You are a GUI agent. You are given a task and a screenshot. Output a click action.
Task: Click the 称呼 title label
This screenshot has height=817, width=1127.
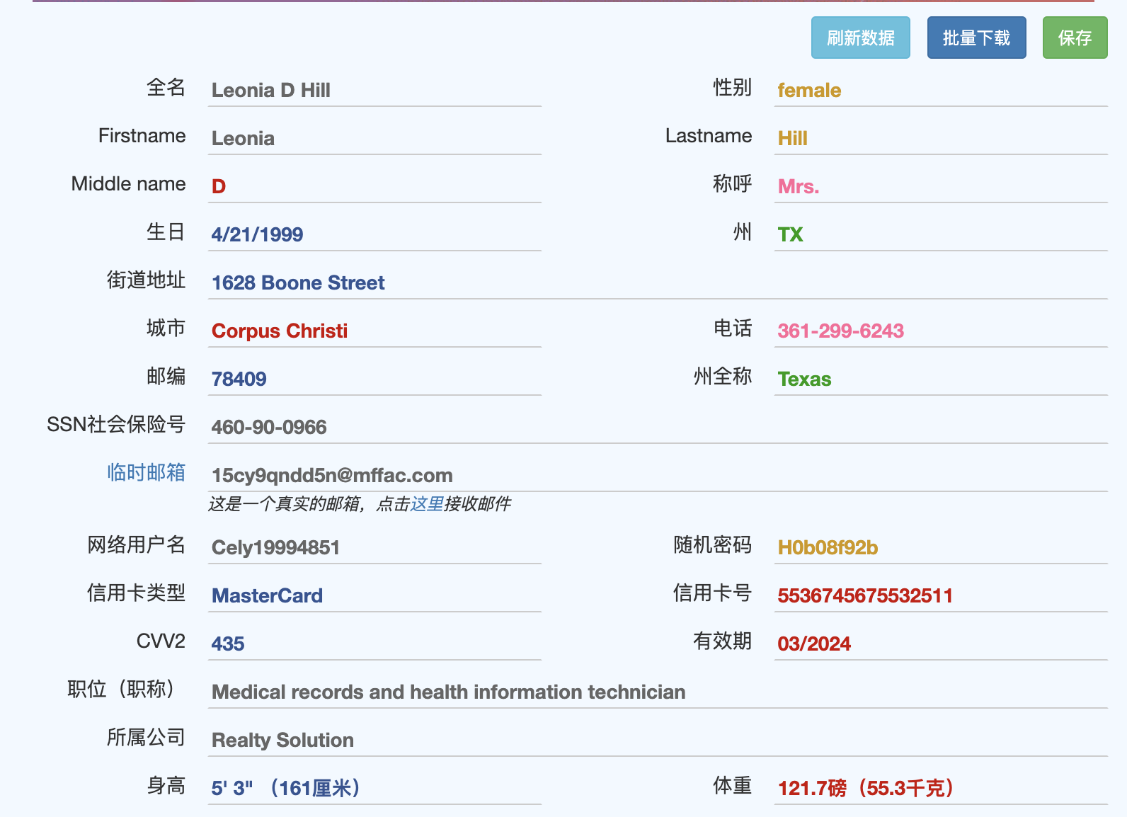[x=732, y=183]
